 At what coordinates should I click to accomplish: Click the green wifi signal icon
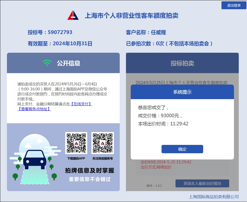[x=47, y=63]
